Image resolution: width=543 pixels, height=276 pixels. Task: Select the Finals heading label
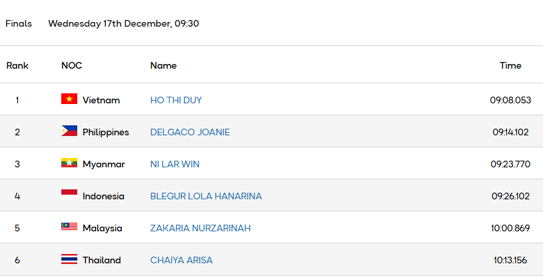pyautogui.click(x=19, y=23)
